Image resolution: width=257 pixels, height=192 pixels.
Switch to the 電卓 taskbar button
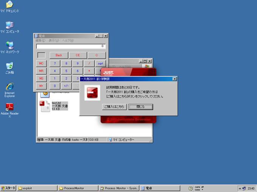pyautogui.click(x=160, y=188)
